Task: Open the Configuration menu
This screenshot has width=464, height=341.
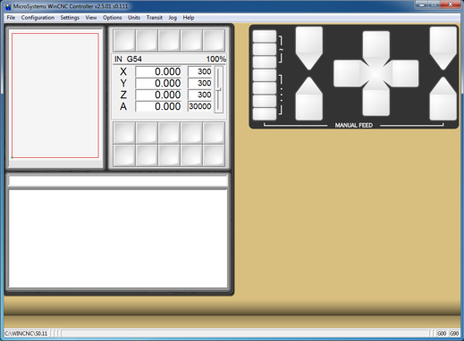Action: (38, 18)
